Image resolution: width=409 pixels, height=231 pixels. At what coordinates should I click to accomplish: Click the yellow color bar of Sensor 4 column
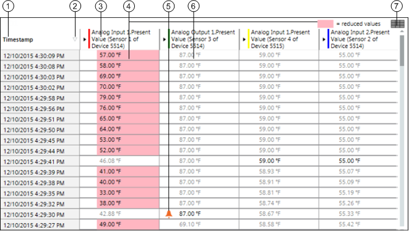(x=249, y=39)
